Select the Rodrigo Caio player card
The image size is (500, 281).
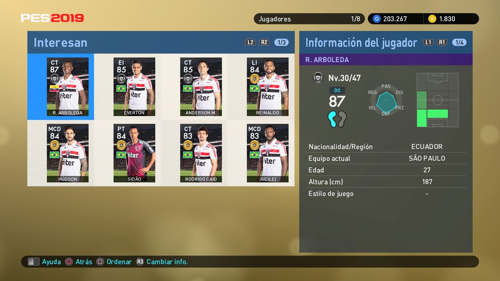coord(201,153)
